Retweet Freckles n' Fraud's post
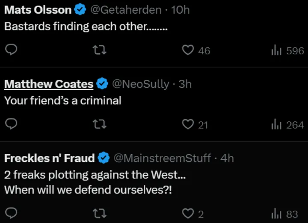 [100, 213]
